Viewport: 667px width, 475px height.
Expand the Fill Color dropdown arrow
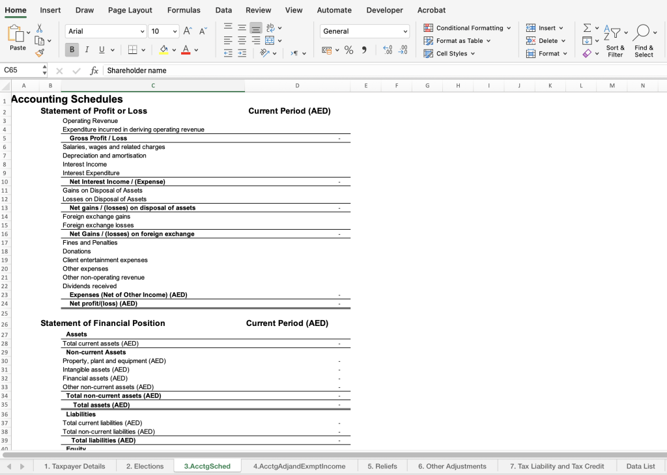[x=175, y=50]
